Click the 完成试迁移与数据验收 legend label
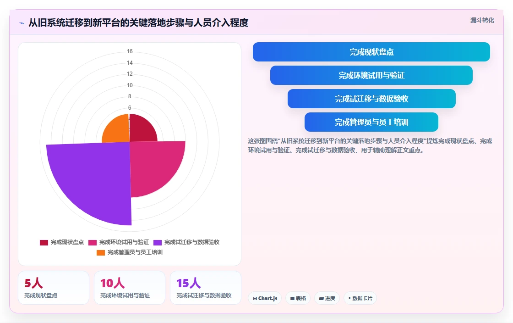Viewport: 513px width, 323px height. (x=192, y=242)
